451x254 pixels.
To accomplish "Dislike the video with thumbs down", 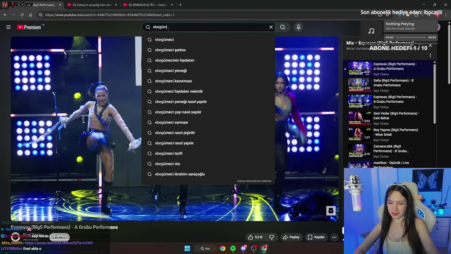I will (x=272, y=237).
